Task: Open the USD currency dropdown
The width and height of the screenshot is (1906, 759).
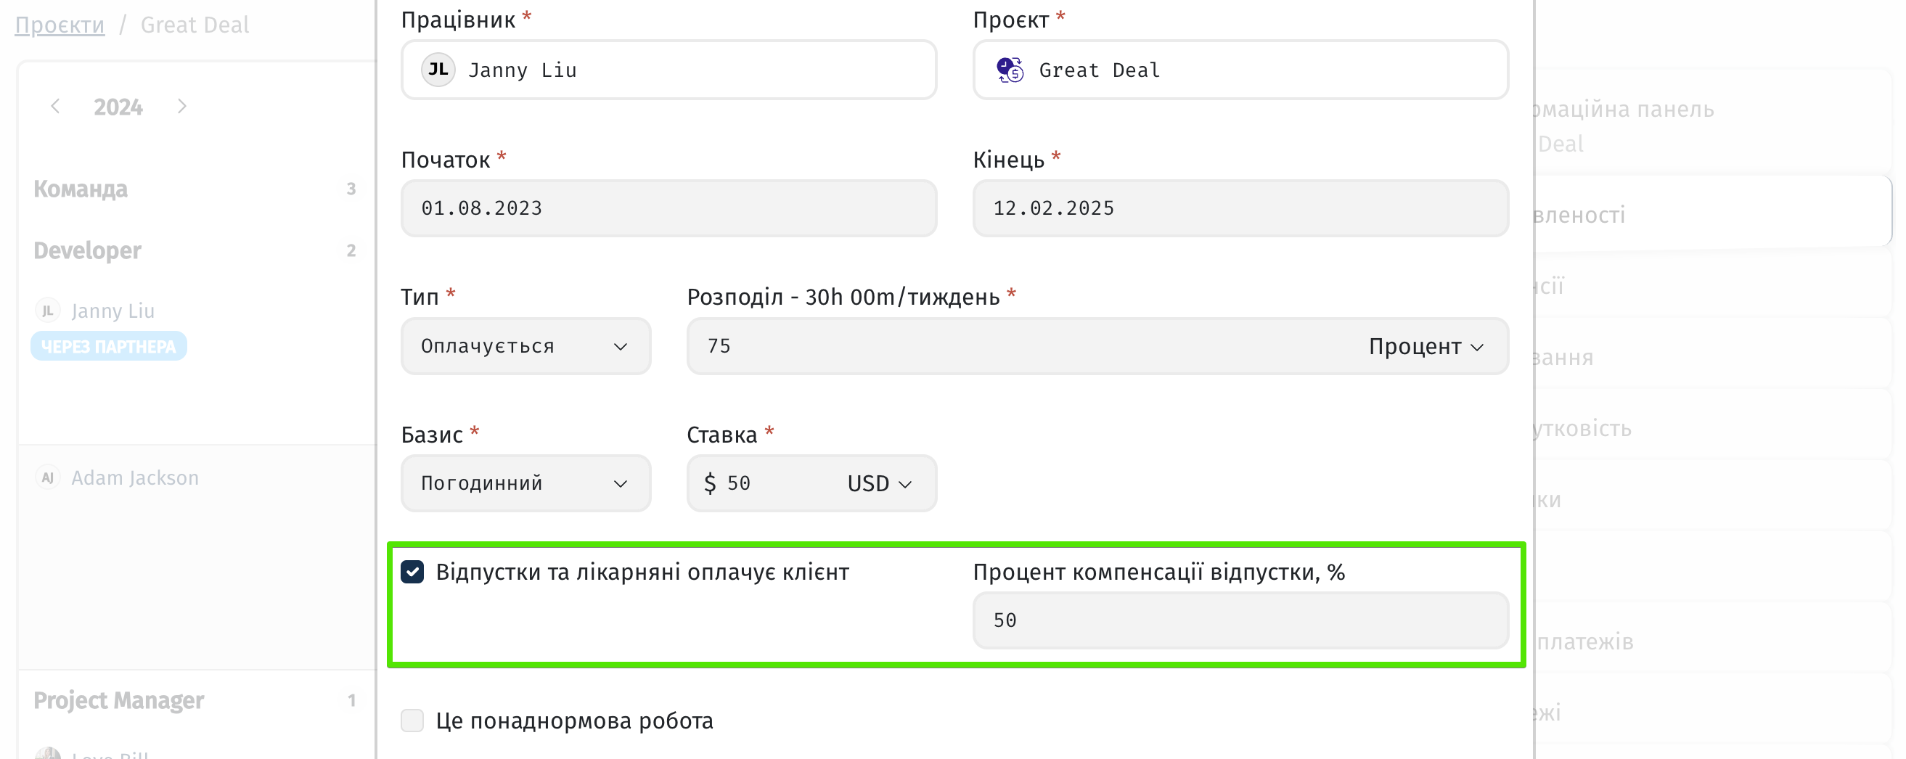Action: point(879,483)
